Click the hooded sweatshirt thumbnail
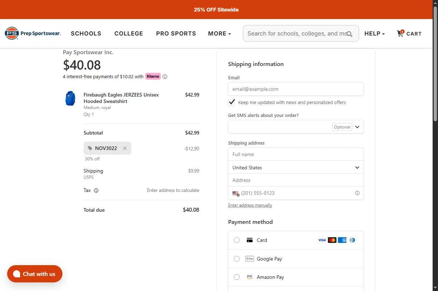The height and width of the screenshot is (291, 438). pyautogui.click(x=70, y=98)
